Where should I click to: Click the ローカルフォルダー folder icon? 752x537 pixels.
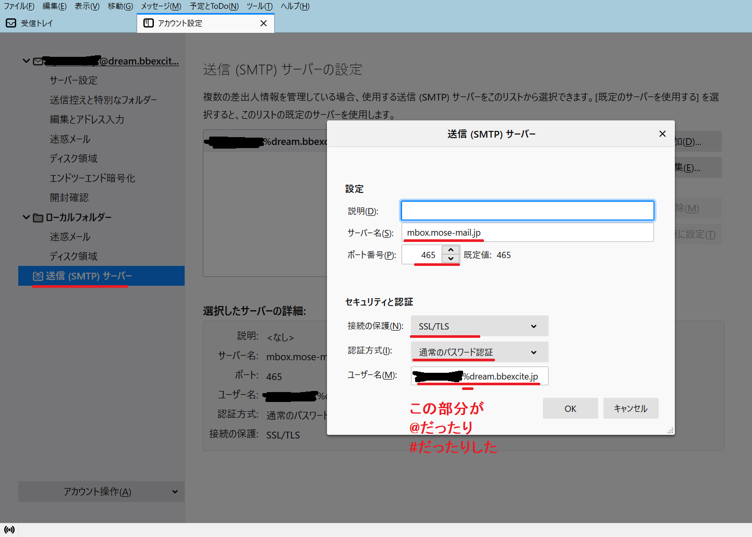pyautogui.click(x=38, y=217)
